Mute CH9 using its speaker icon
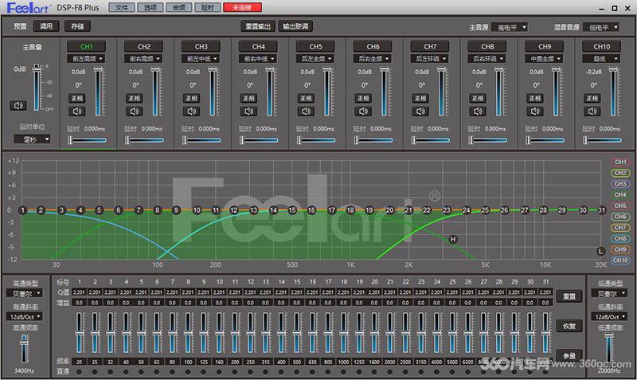The height and width of the screenshot is (380, 637). pyautogui.click(x=535, y=111)
